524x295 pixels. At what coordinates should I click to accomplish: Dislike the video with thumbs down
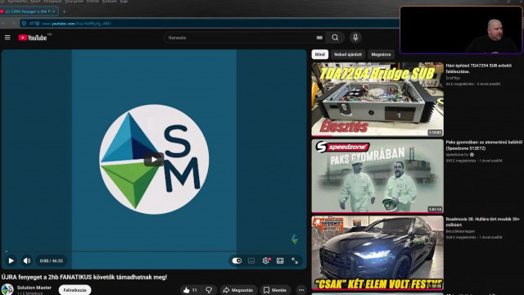210,290
